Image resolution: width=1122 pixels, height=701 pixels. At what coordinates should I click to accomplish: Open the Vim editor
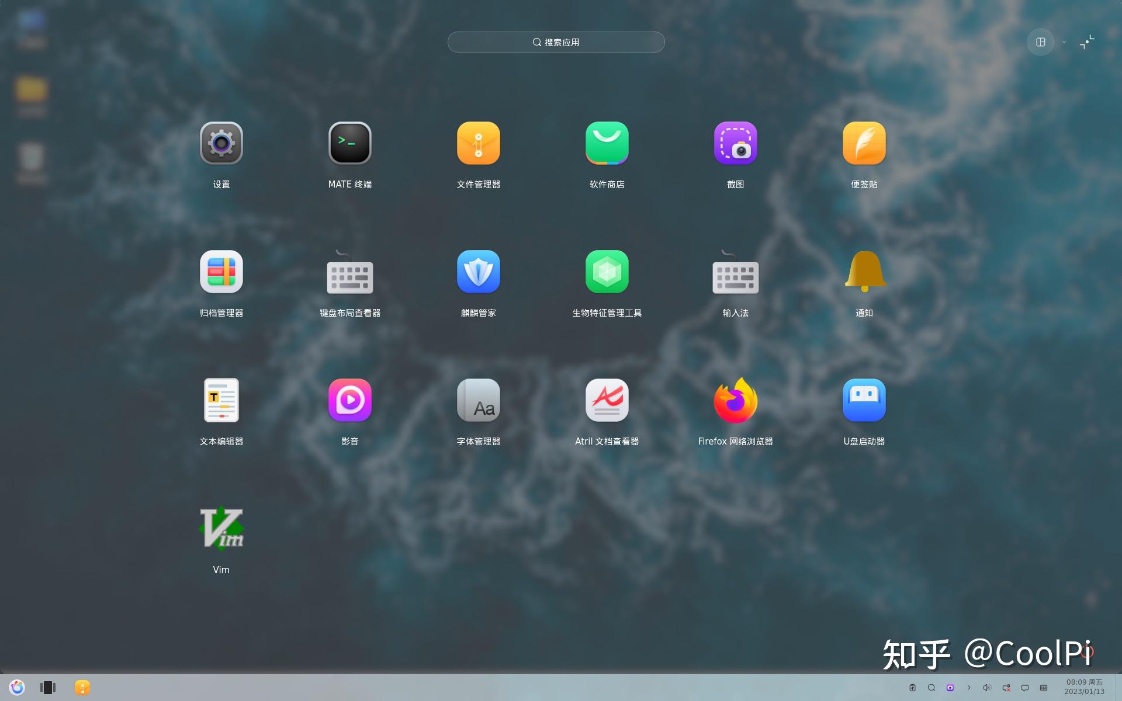coord(221,529)
